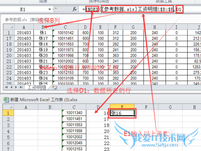Select row 17 header in upper workbook

pyautogui.click(x=9, y=39)
